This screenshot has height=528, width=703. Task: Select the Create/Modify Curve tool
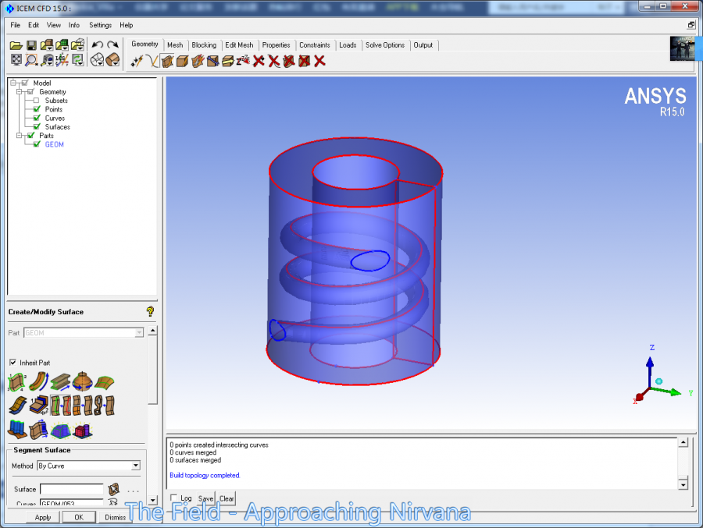[152, 61]
